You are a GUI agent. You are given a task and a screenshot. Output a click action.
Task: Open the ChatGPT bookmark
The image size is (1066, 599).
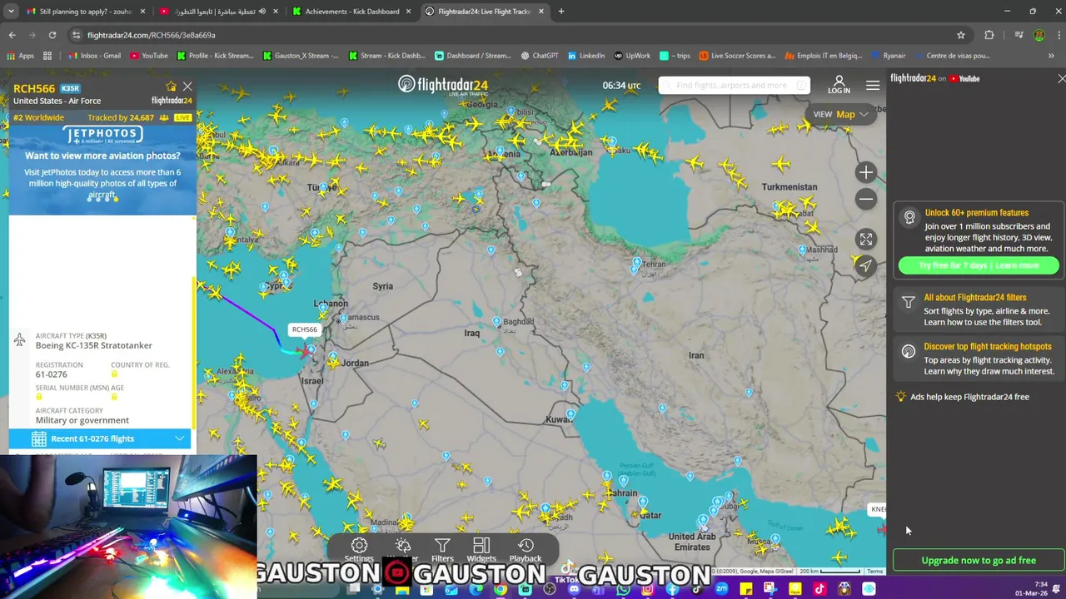[x=539, y=56]
